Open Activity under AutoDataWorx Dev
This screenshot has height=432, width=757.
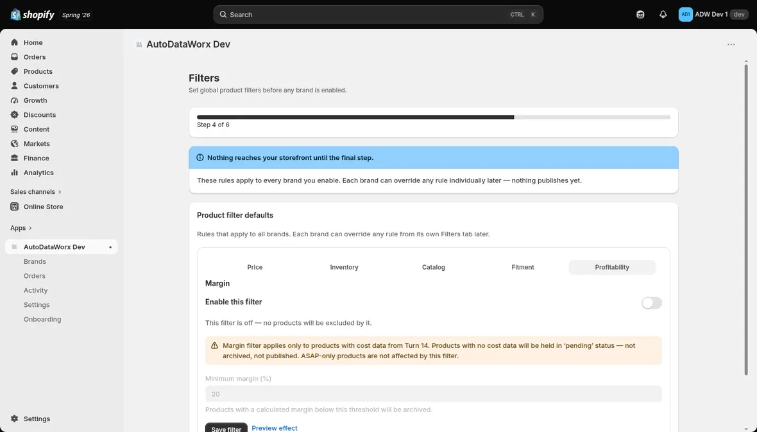(36, 290)
